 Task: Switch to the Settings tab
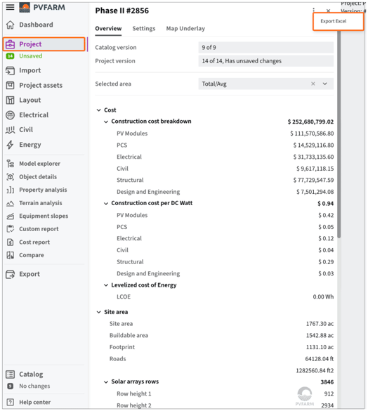pyautogui.click(x=144, y=29)
